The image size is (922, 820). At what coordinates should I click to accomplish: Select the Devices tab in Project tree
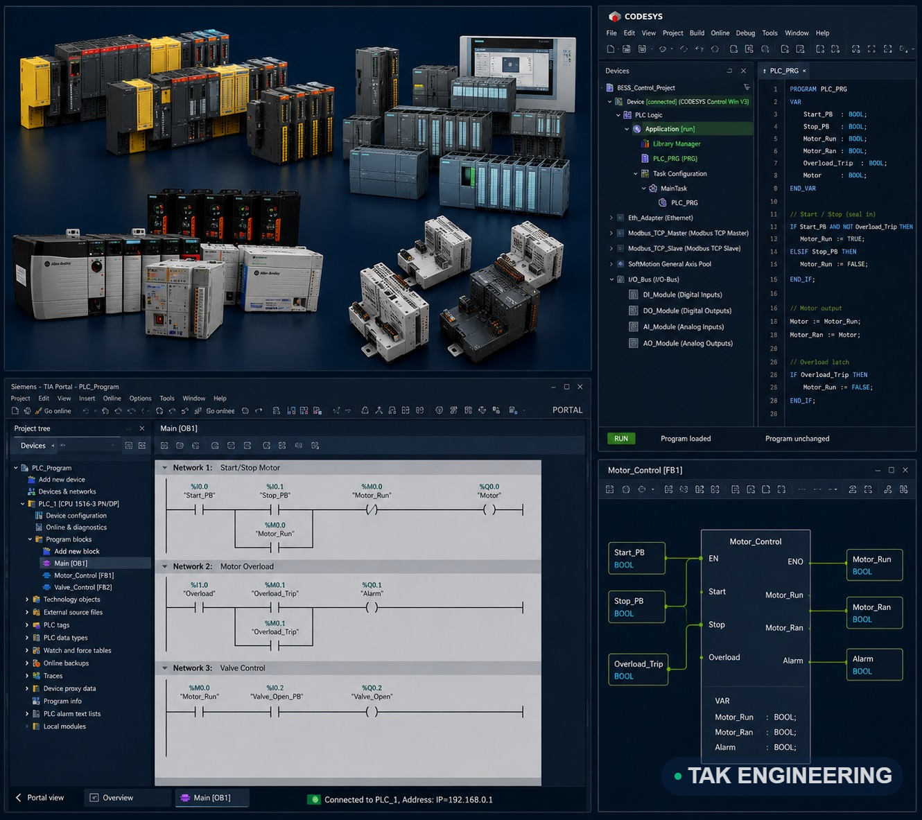pyautogui.click(x=33, y=446)
